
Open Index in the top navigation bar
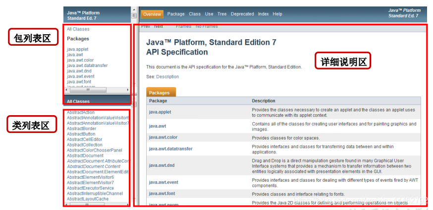pyautogui.click(x=263, y=14)
